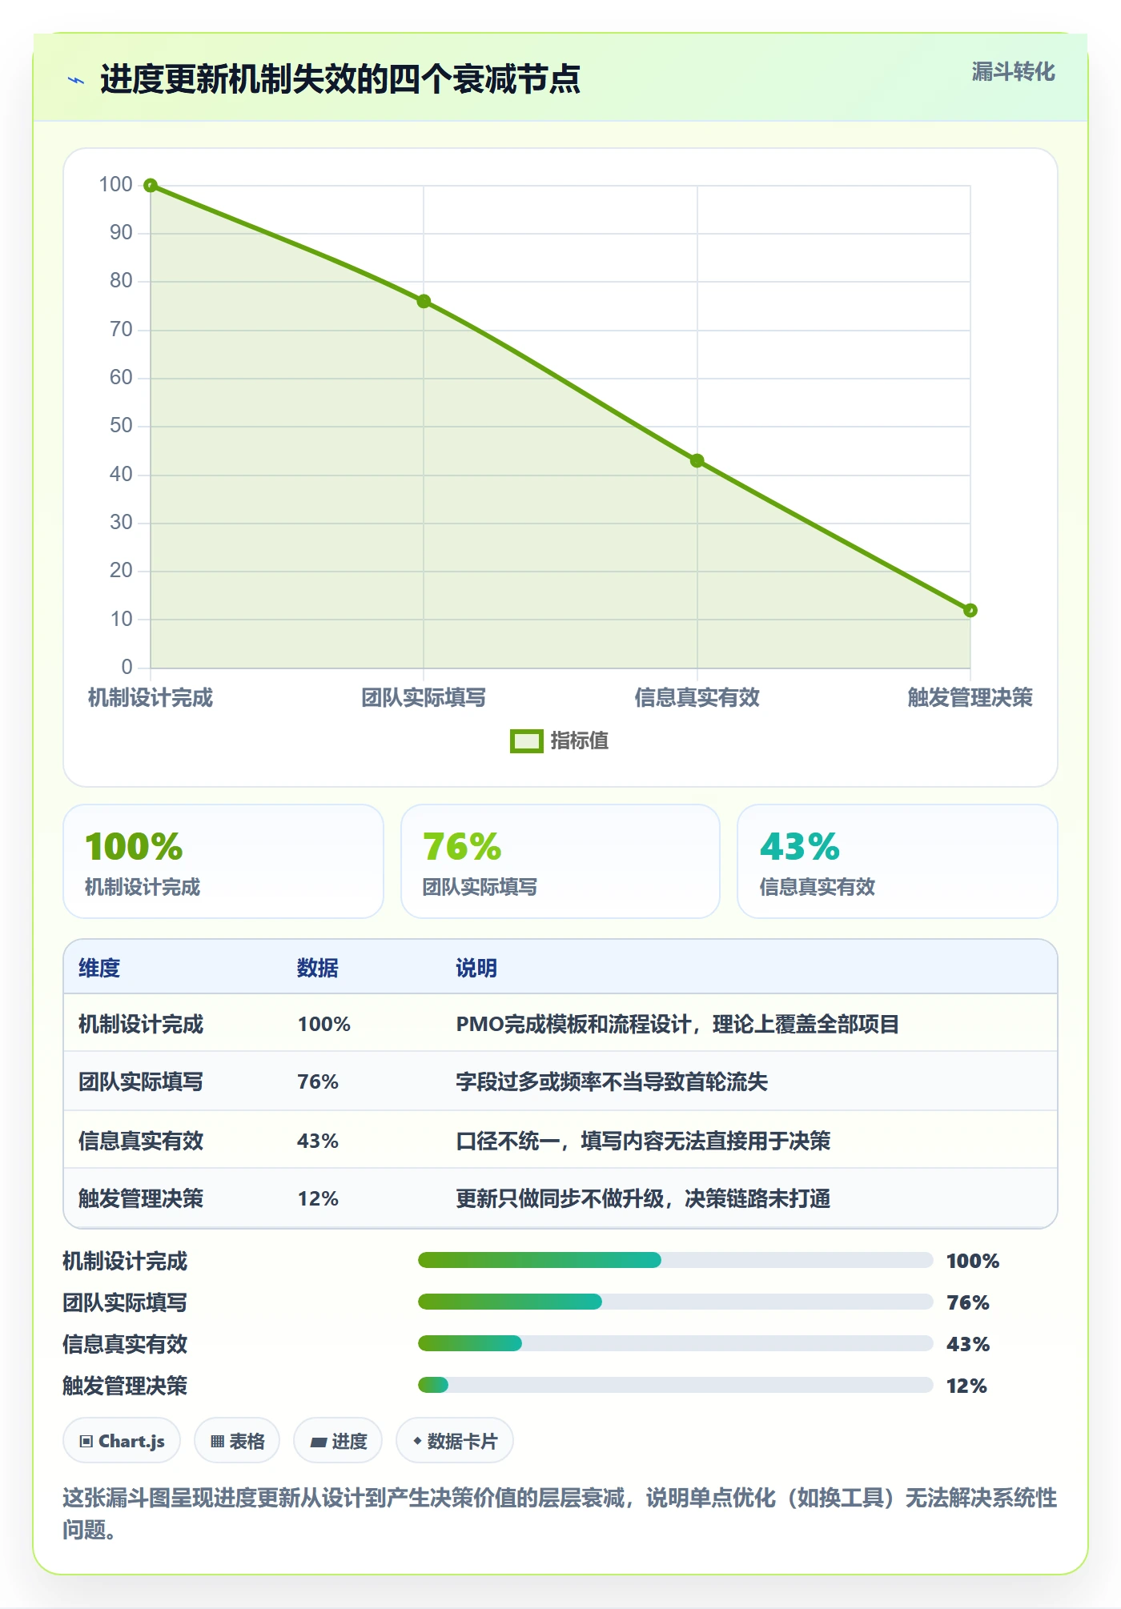Click the 进度 tag chip

click(338, 1441)
